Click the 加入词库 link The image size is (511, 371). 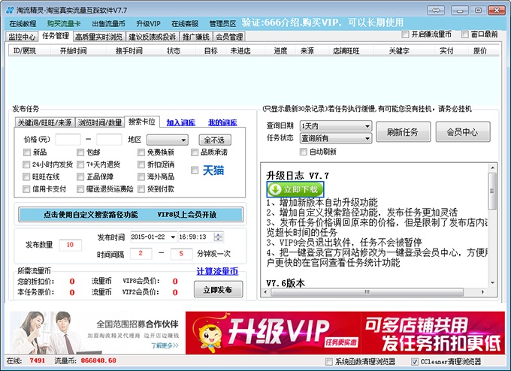click(181, 122)
